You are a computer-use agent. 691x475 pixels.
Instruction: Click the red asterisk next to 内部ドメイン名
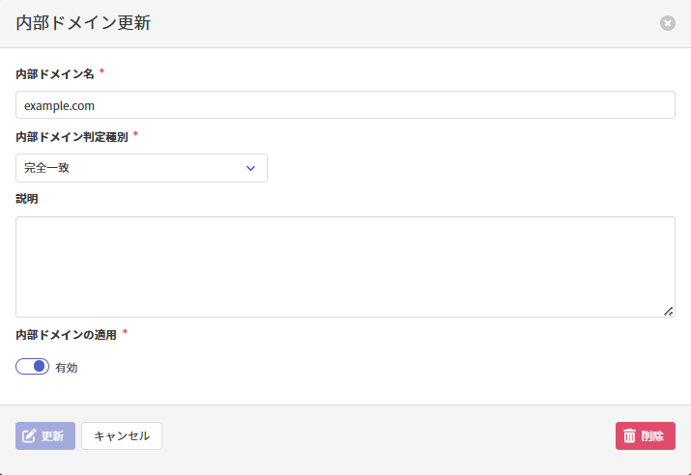pos(102,72)
